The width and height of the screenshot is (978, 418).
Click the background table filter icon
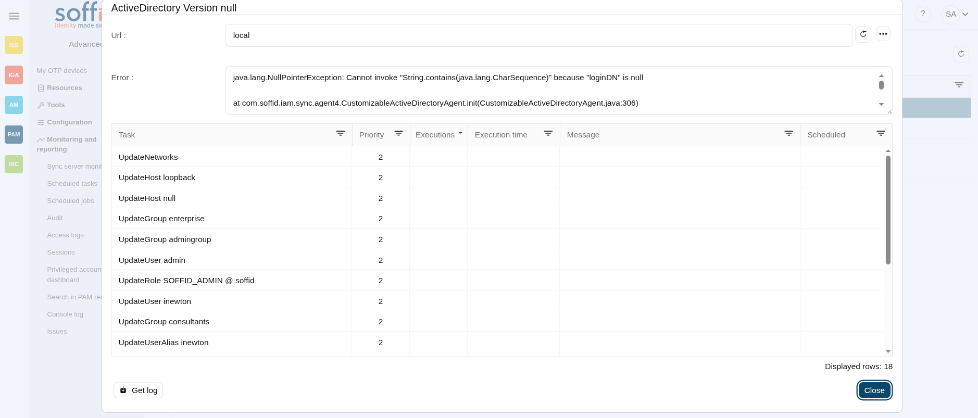[959, 85]
